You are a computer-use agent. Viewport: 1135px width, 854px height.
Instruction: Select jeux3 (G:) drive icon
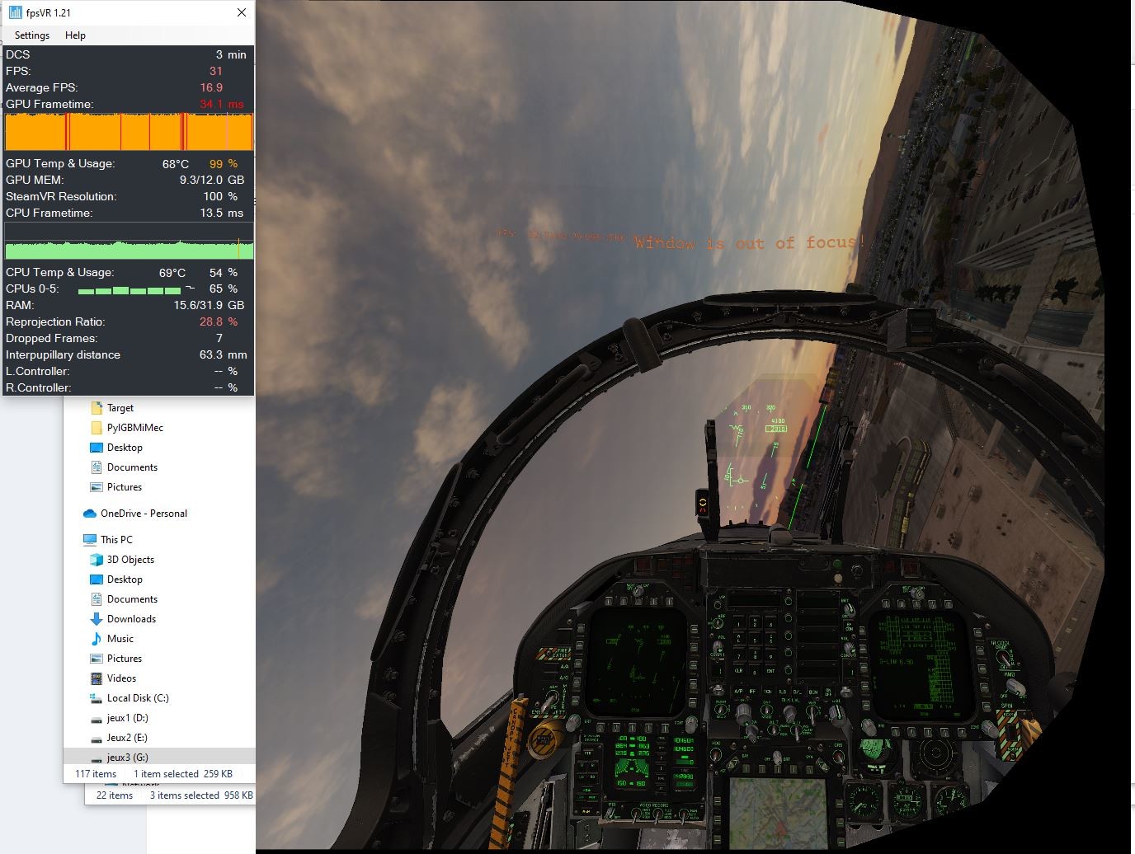pos(97,758)
